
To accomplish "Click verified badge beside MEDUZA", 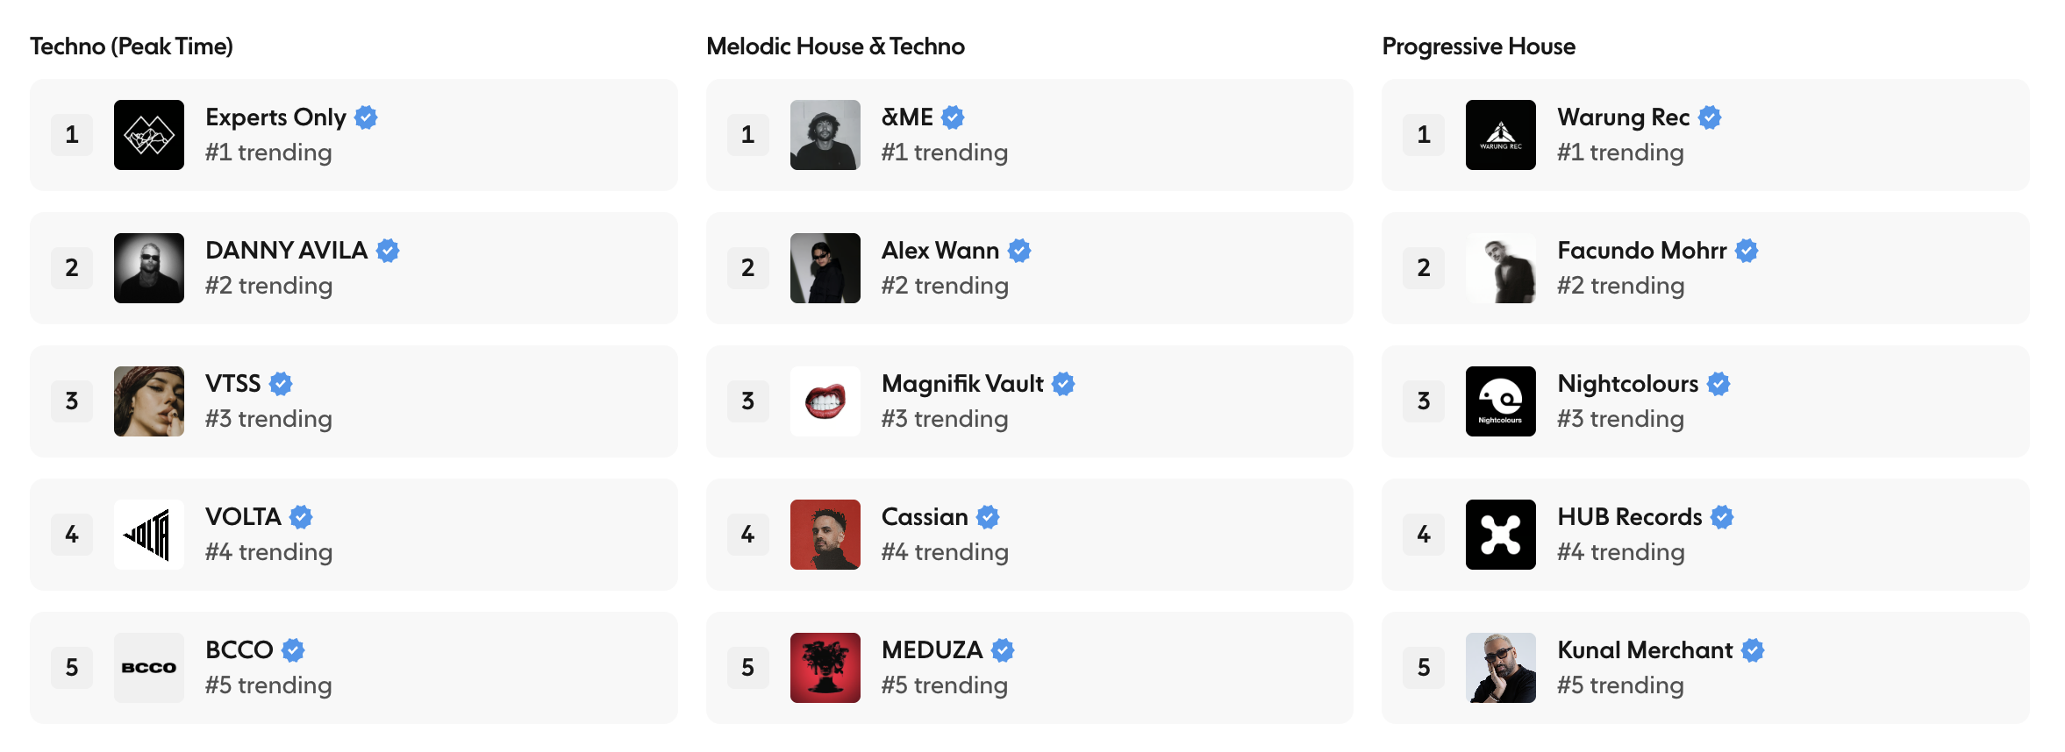I will coord(1003,650).
